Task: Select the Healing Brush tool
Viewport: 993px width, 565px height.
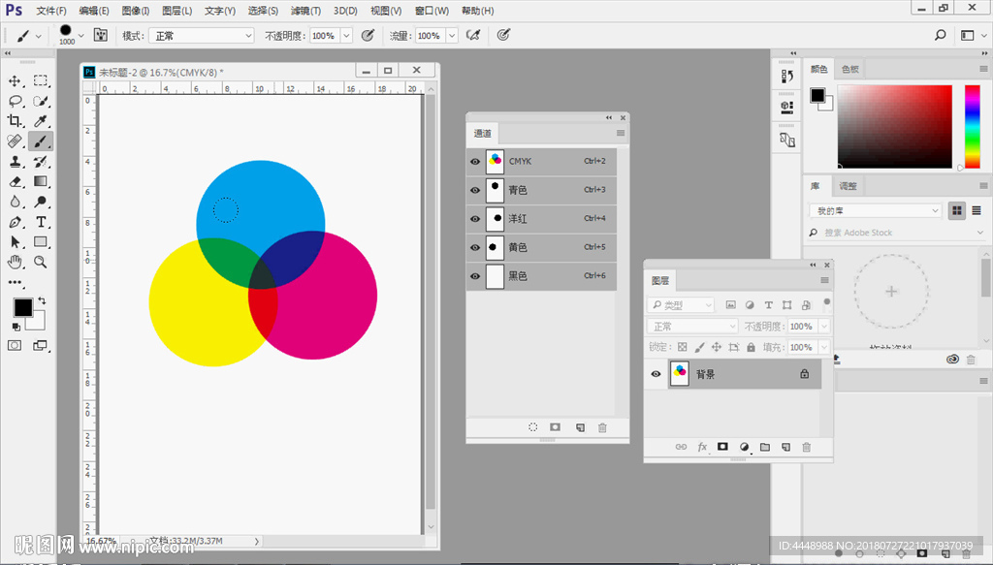Action: pos(15,141)
